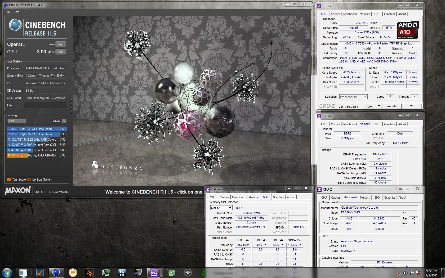Image resolution: width=445 pixels, height=278 pixels.
Task: Open the File menu in Cinebench
Action: click(x=7, y=12)
